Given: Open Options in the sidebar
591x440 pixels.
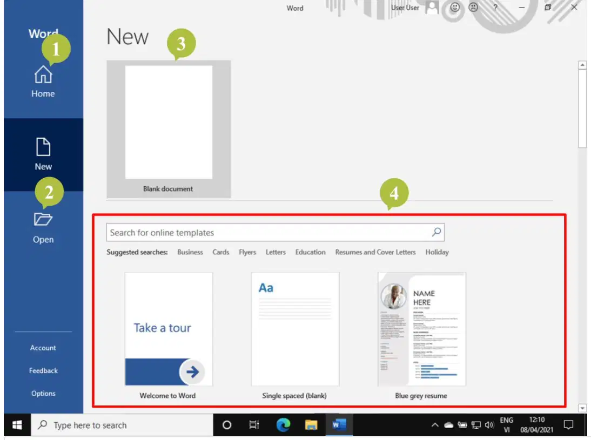Looking at the screenshot, I should coord(43,393).
